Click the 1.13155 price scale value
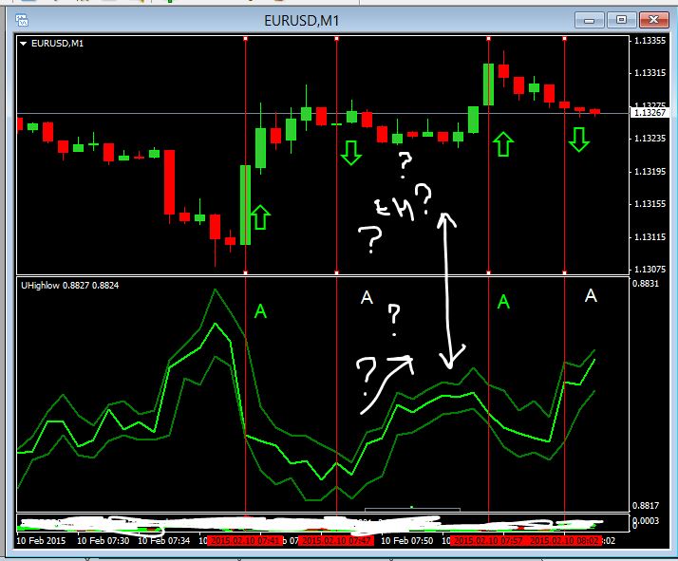Viewport: 678px width, 561px height. 650,204
